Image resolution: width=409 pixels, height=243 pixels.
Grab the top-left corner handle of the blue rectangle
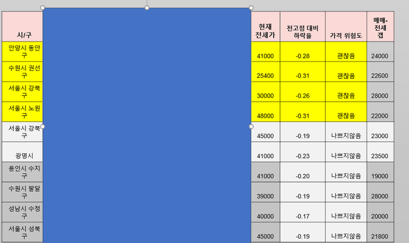[43, 8]
